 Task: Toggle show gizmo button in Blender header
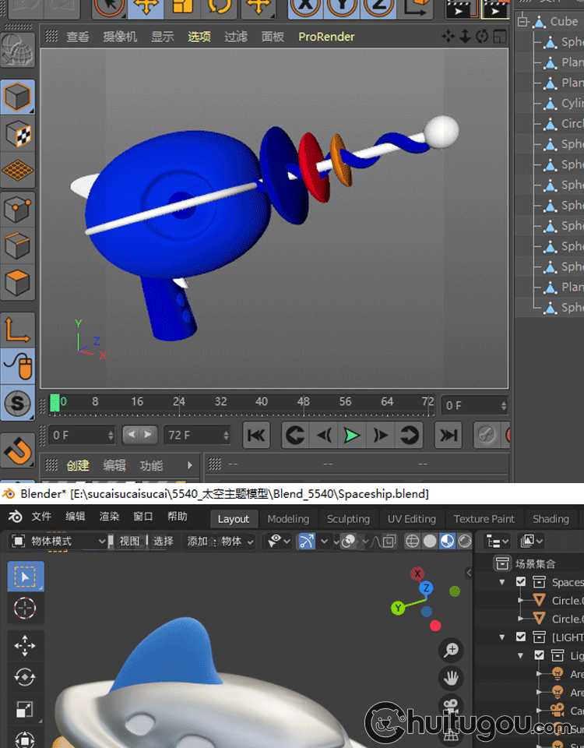307,542
